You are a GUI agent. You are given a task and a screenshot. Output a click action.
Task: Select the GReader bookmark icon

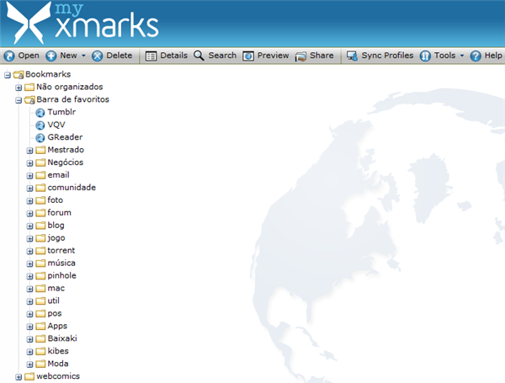(x=40, y=138)
